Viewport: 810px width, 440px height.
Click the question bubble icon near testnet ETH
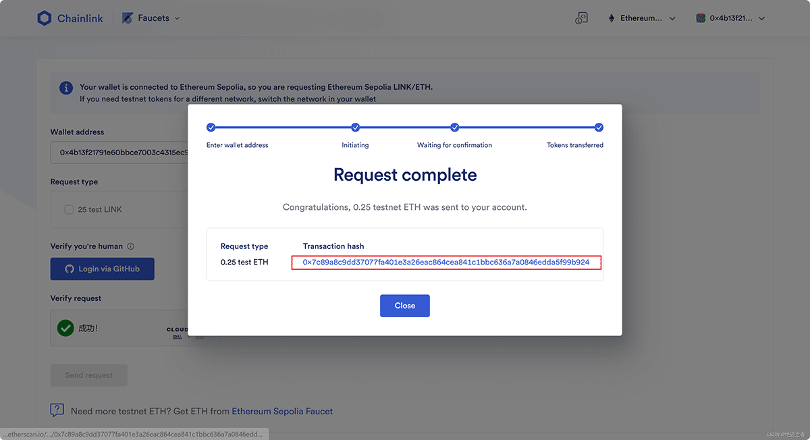tap(57, 410)
